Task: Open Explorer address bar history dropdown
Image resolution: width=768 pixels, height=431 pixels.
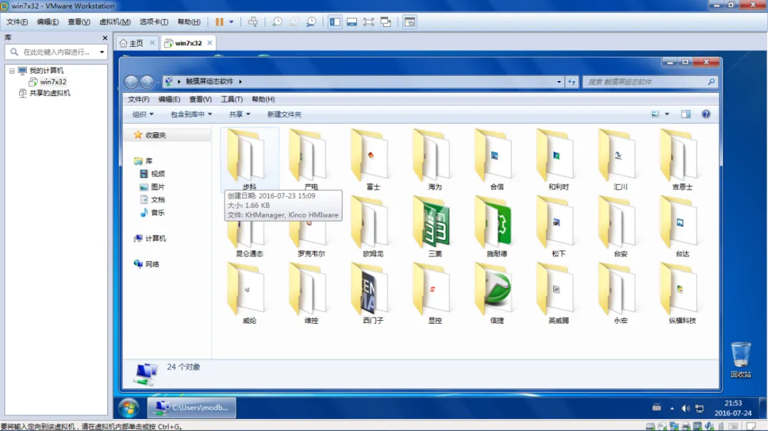Action: point(559,82)
